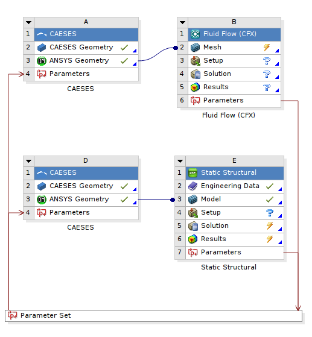
Task: Click Parameters icon in system B
Action: 195,101
